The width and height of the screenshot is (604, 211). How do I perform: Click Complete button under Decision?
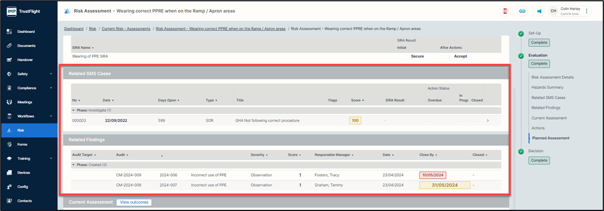[x=539, y=160]
